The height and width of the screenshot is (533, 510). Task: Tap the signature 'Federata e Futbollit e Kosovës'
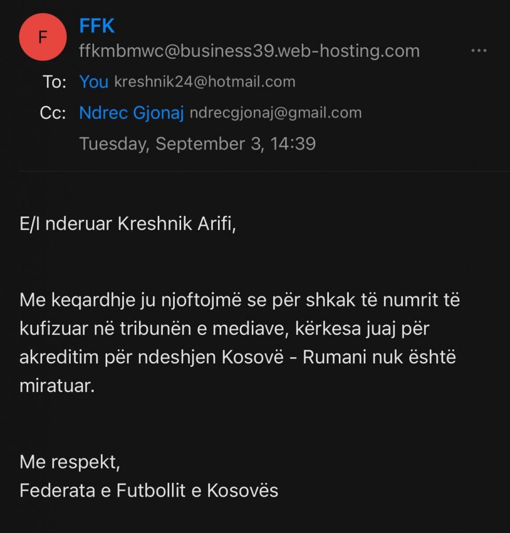(x=149, y=490)
